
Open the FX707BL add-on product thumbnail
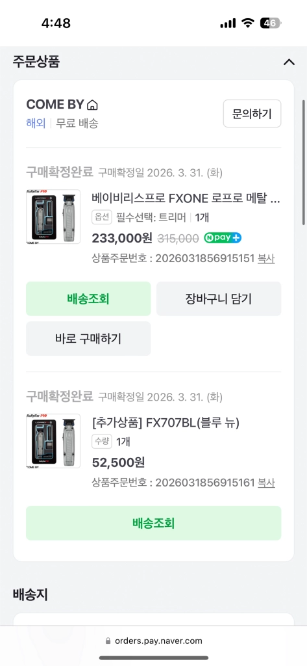[x=53, y=441]
